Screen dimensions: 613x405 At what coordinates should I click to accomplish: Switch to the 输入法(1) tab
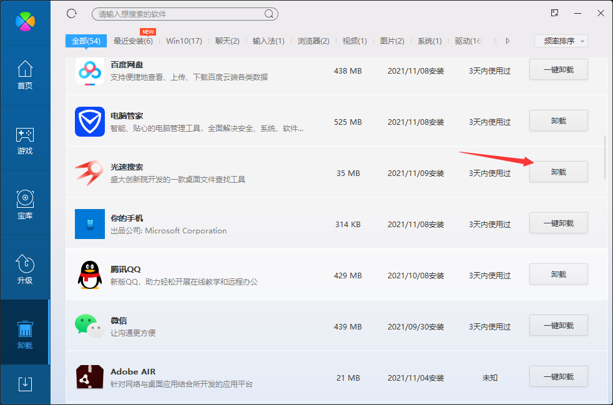[268, 41]
